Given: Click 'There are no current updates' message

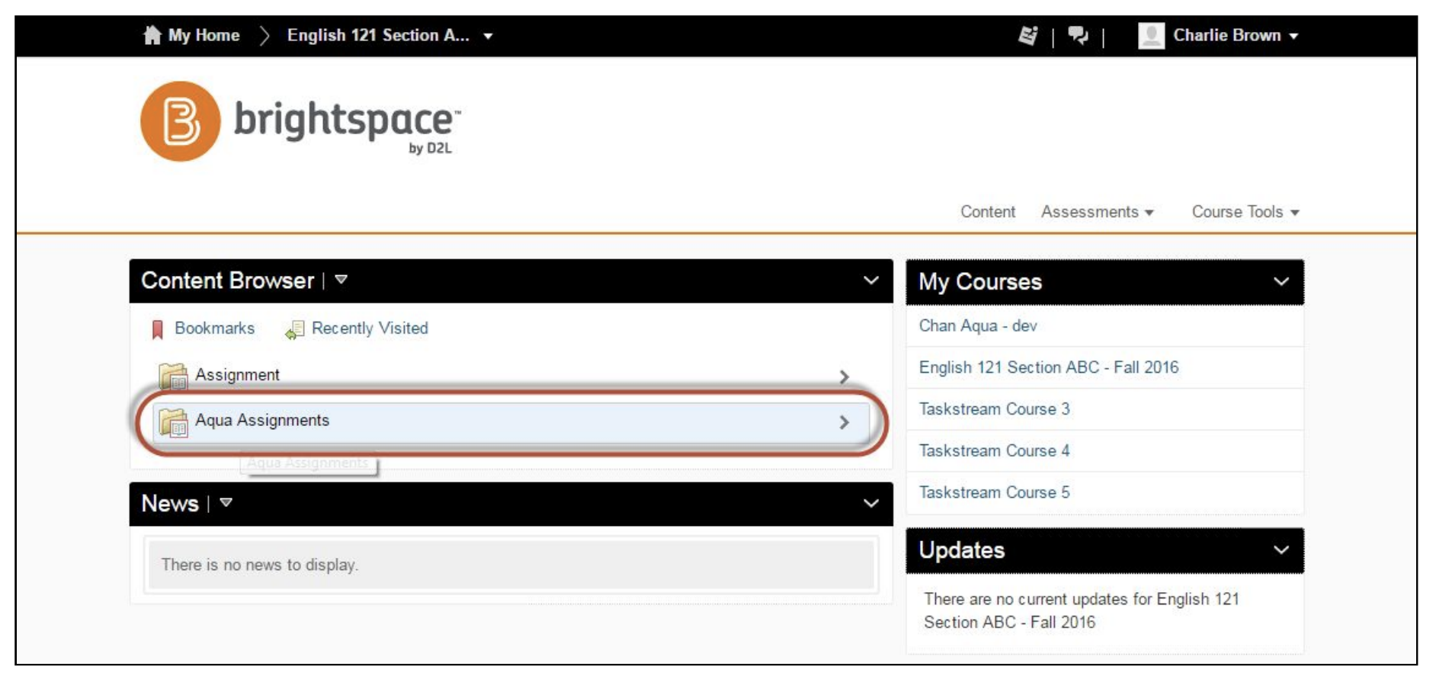Looking at the screenshot, I should point(1082,610).
